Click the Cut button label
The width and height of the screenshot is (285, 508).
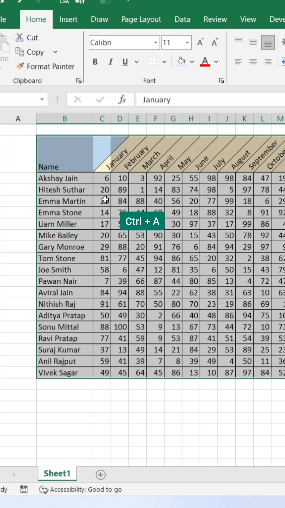[32, 38]
